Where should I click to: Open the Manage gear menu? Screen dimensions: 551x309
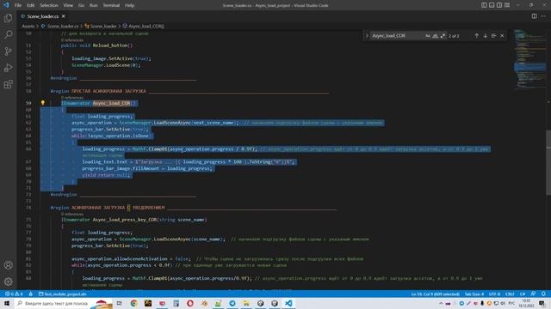tap(8, 282)
